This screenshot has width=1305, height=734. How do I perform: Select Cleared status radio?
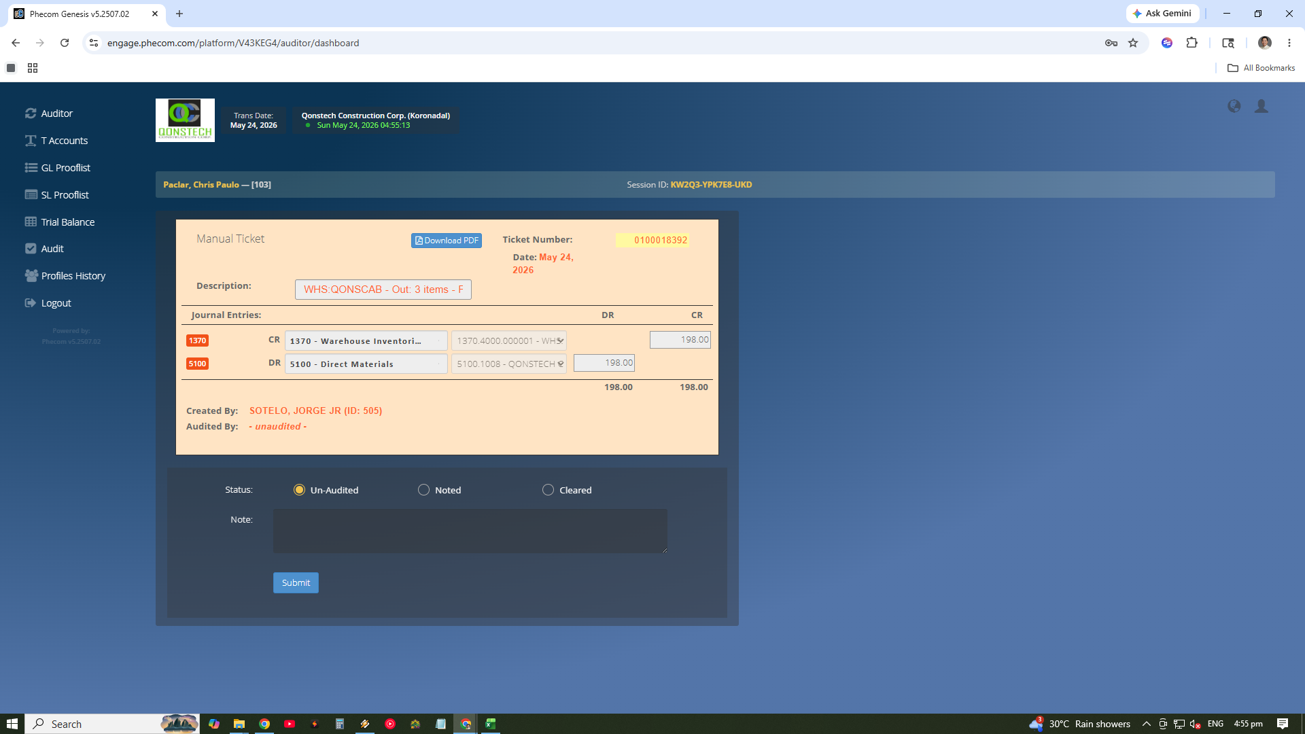(x=548, y=490)
